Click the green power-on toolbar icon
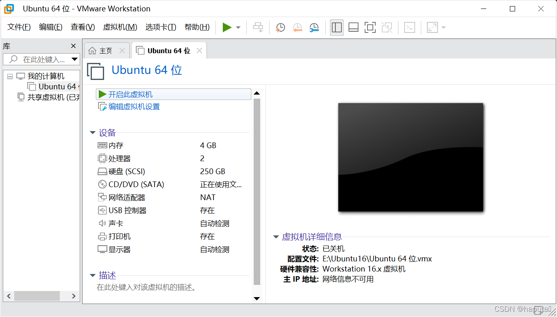 [227, 28]
